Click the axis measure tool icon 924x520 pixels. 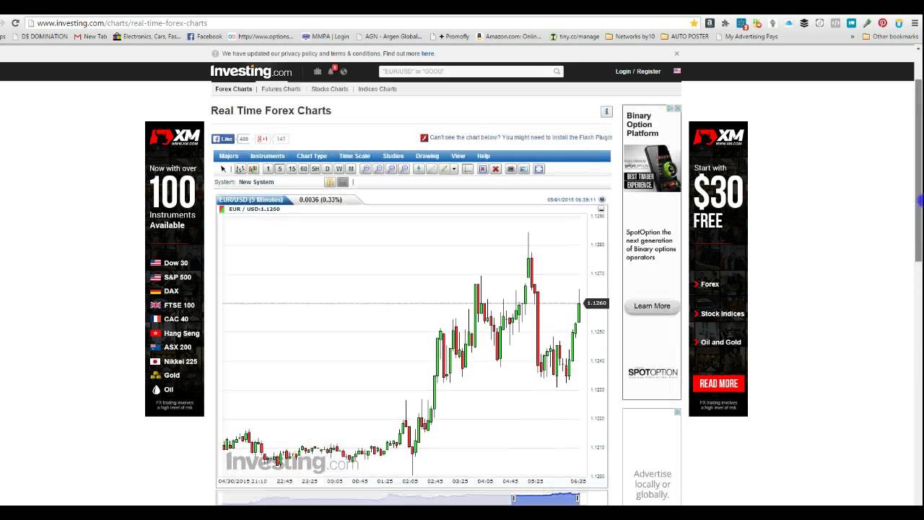click(x=468, y=169)
